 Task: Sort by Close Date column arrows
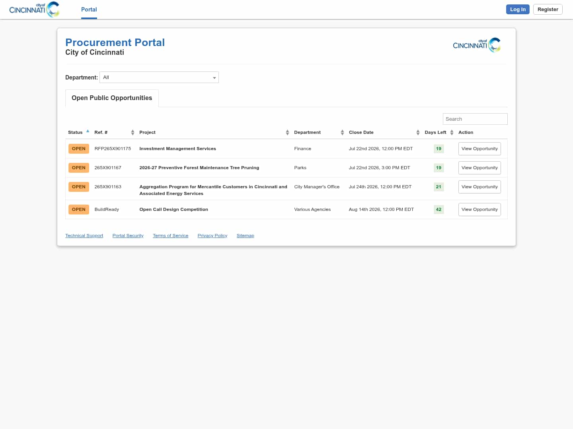[x=418, y=133]
